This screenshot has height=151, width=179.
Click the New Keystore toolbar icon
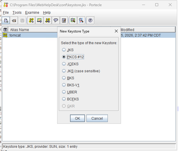coord(6,20)
